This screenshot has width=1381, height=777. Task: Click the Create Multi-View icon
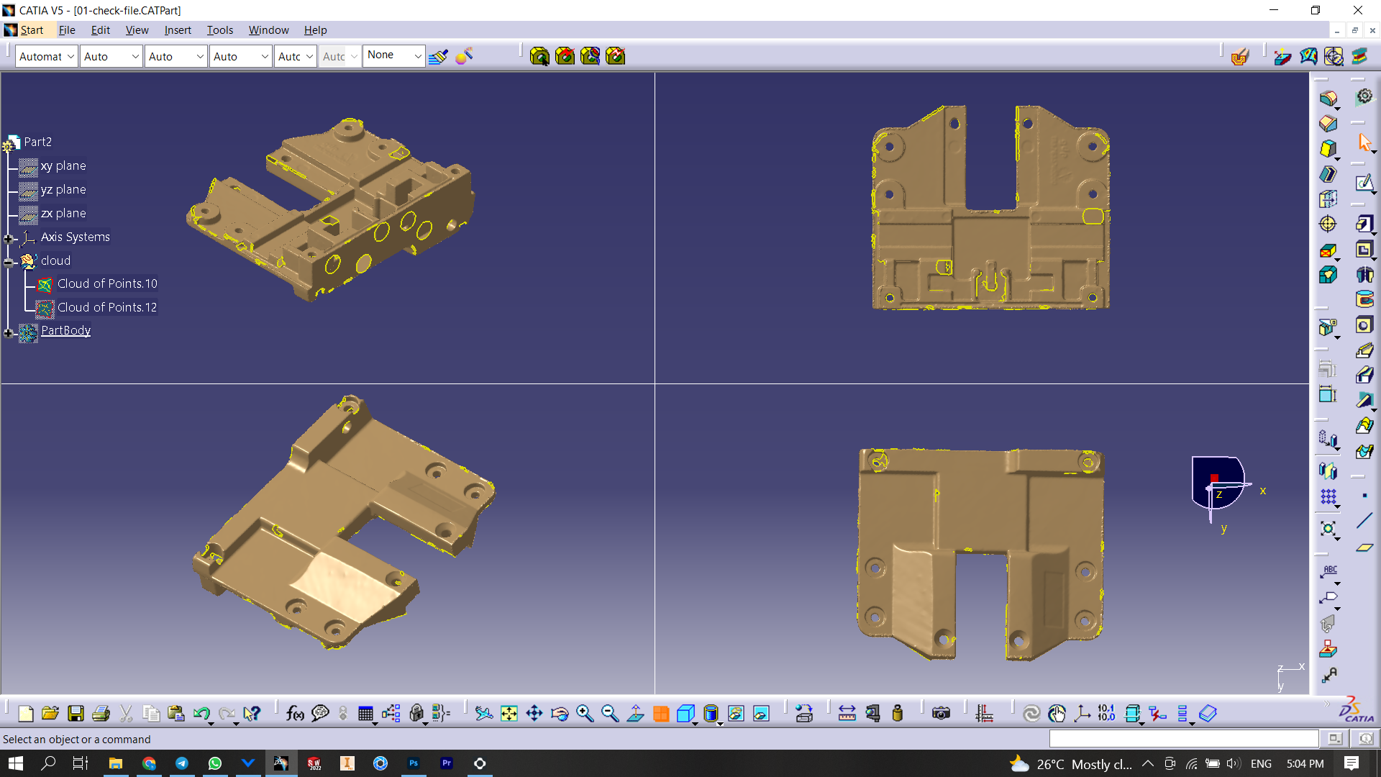(661, 713)
